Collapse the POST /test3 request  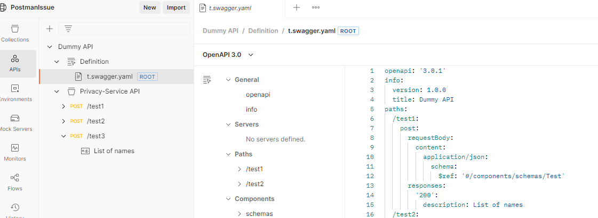tap(63, 136)
